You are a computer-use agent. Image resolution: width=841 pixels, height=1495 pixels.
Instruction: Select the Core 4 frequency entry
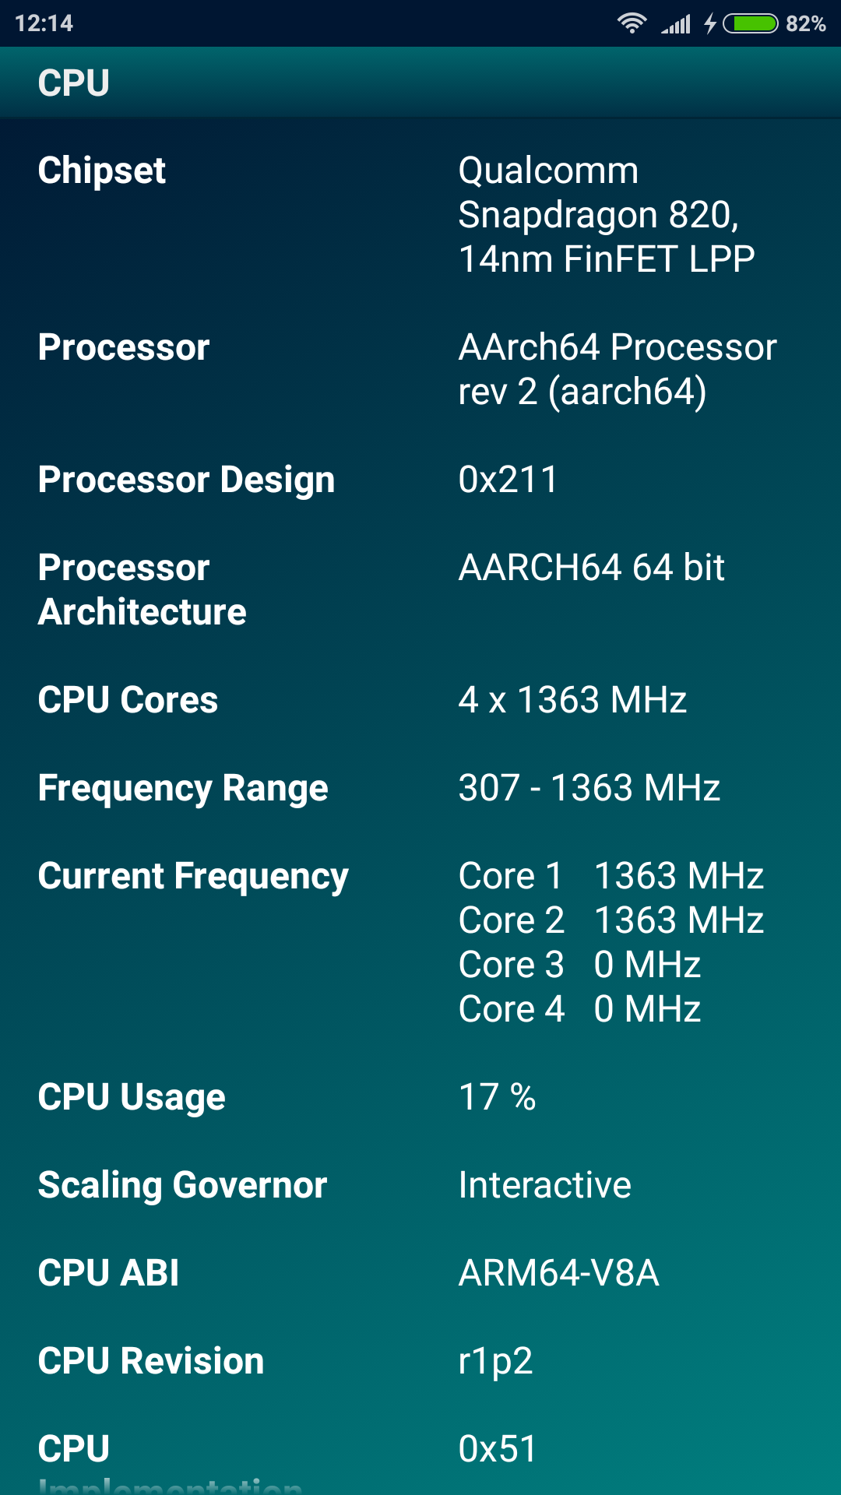580,1009
